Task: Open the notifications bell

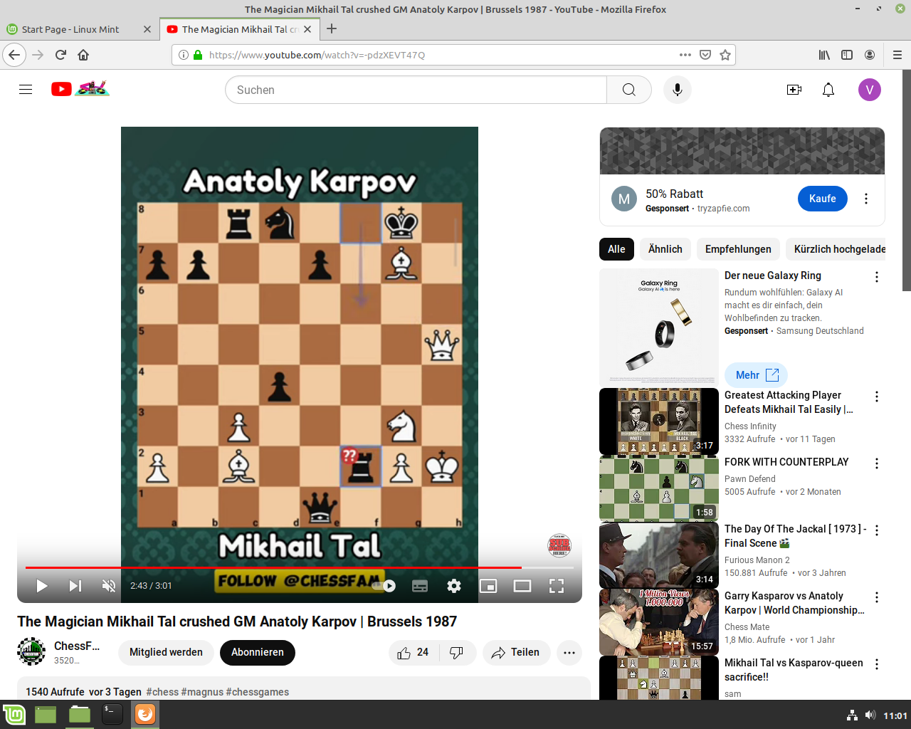Action: (828, 90)
